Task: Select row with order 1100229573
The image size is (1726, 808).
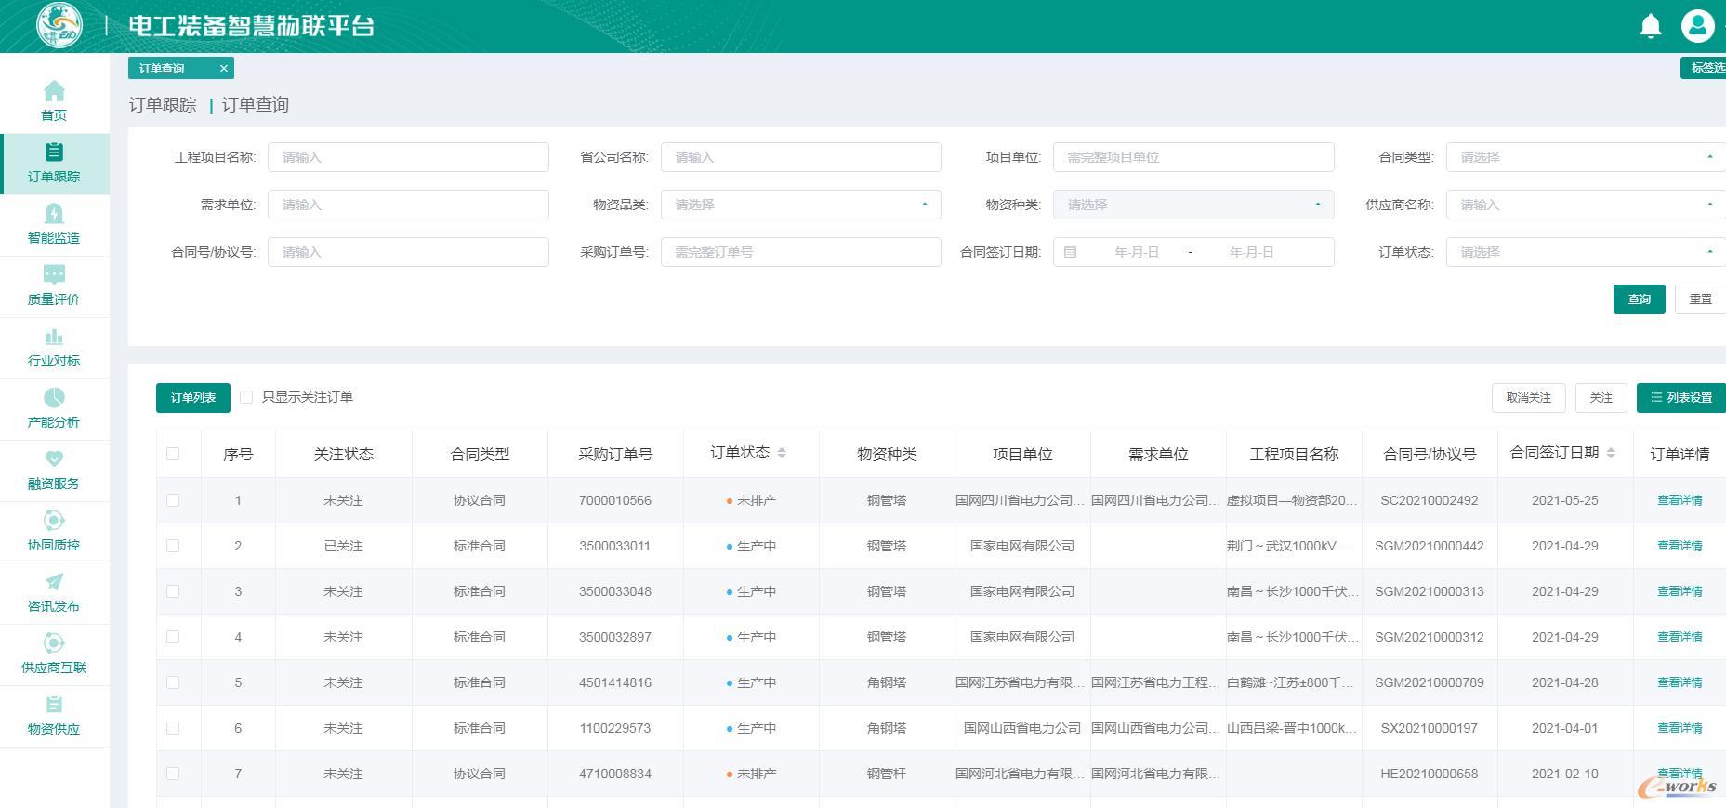Action: tap(173, 728)
